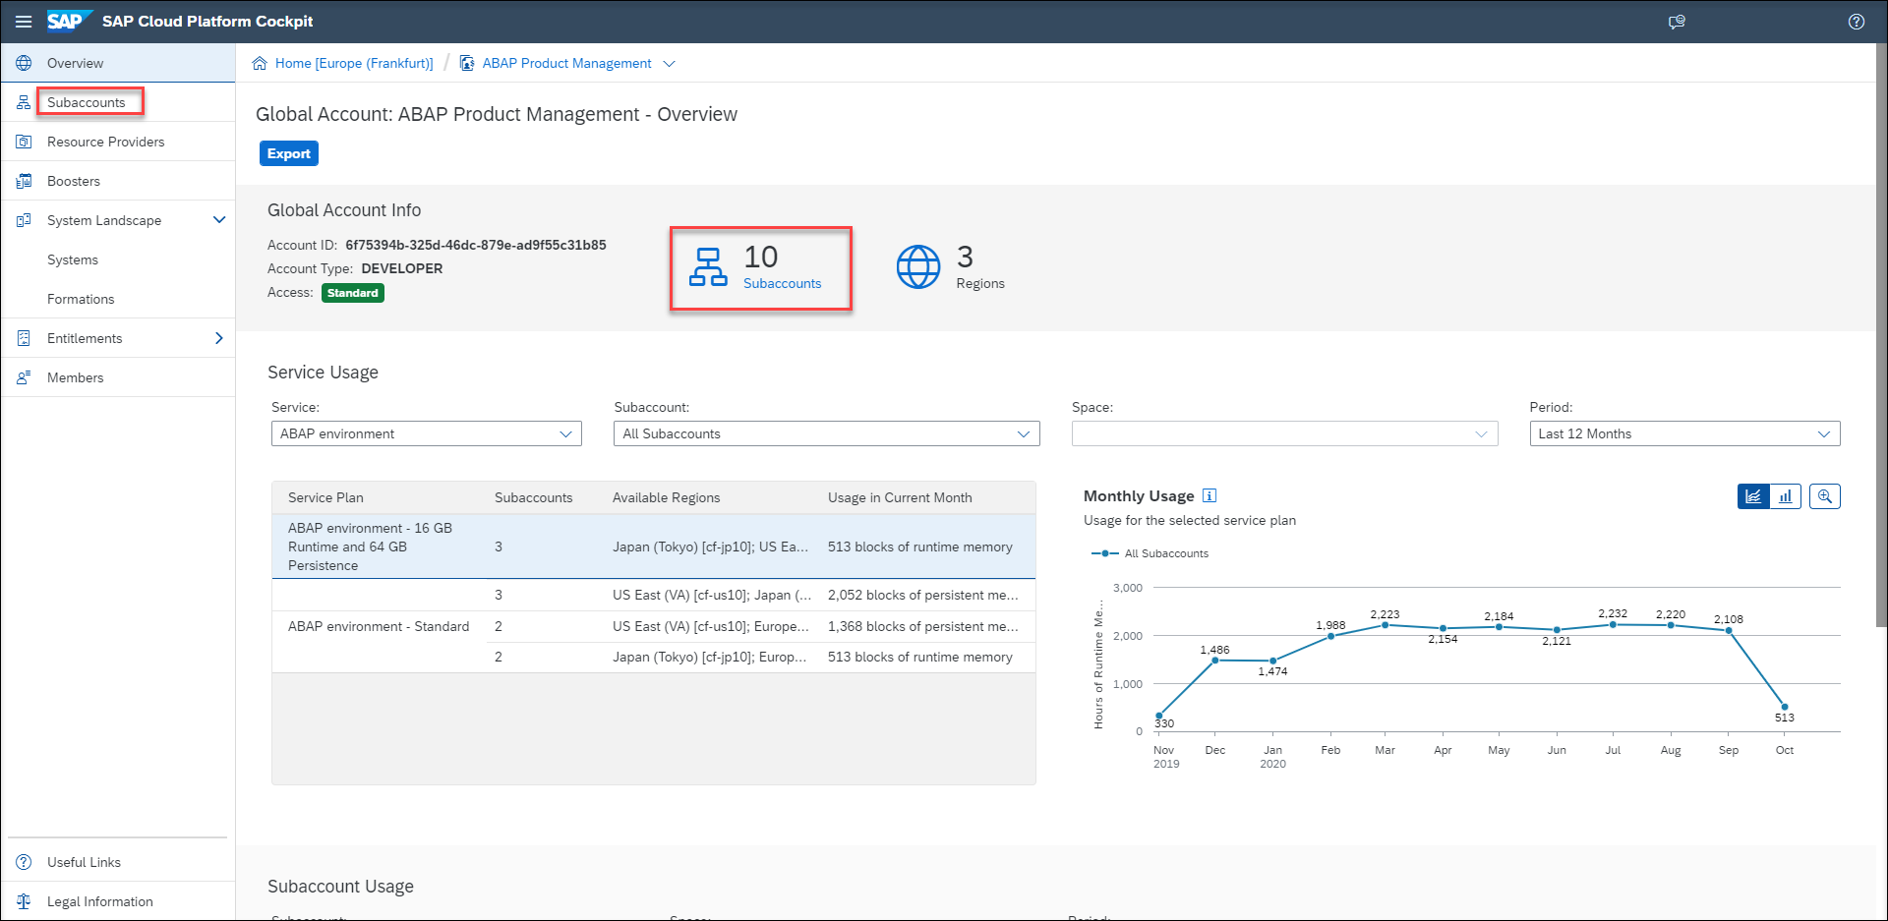The width and height of the screenshot is (1888, 921).
Task: Click the Subaccounts column header
Action: pyautogui.click(x=533, y=497)
